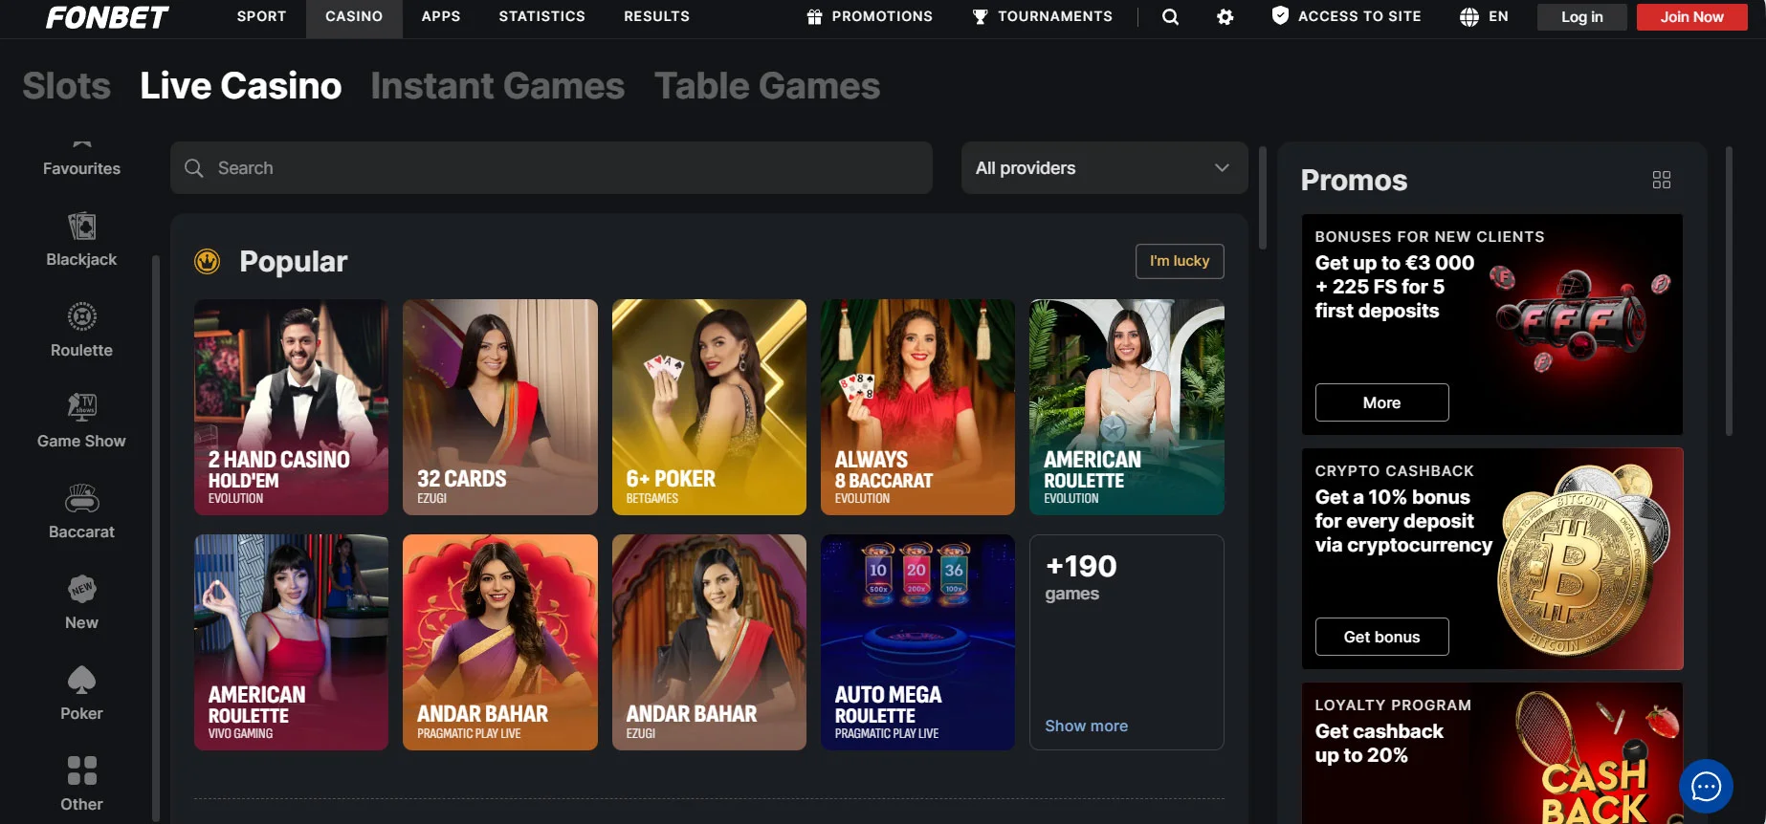The width and height of the screenshot is (1766, 824).
Task: Click the Promos heading
Action: pyautogui.click(x=1354, y=180)
